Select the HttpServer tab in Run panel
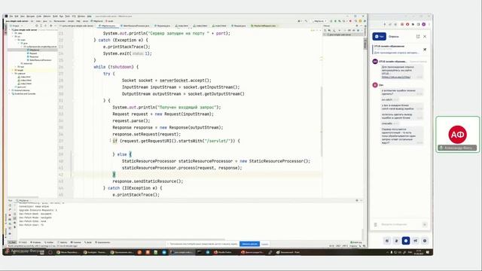482x271 pixels. [x=23, y=200]
